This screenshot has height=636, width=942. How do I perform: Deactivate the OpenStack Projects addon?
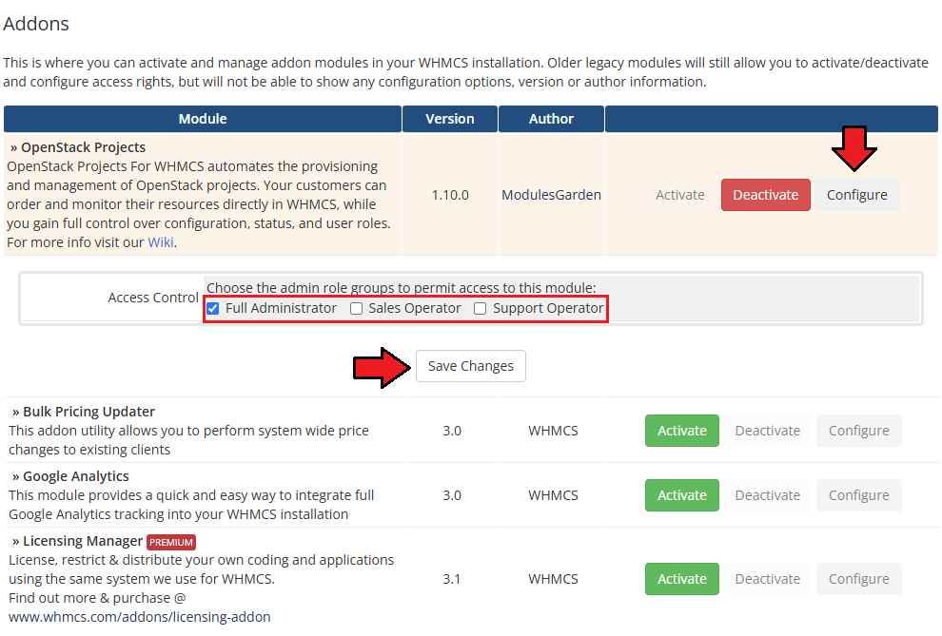tap(765, 195)
